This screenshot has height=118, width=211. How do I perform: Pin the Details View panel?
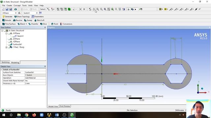[x=45, y=67]
